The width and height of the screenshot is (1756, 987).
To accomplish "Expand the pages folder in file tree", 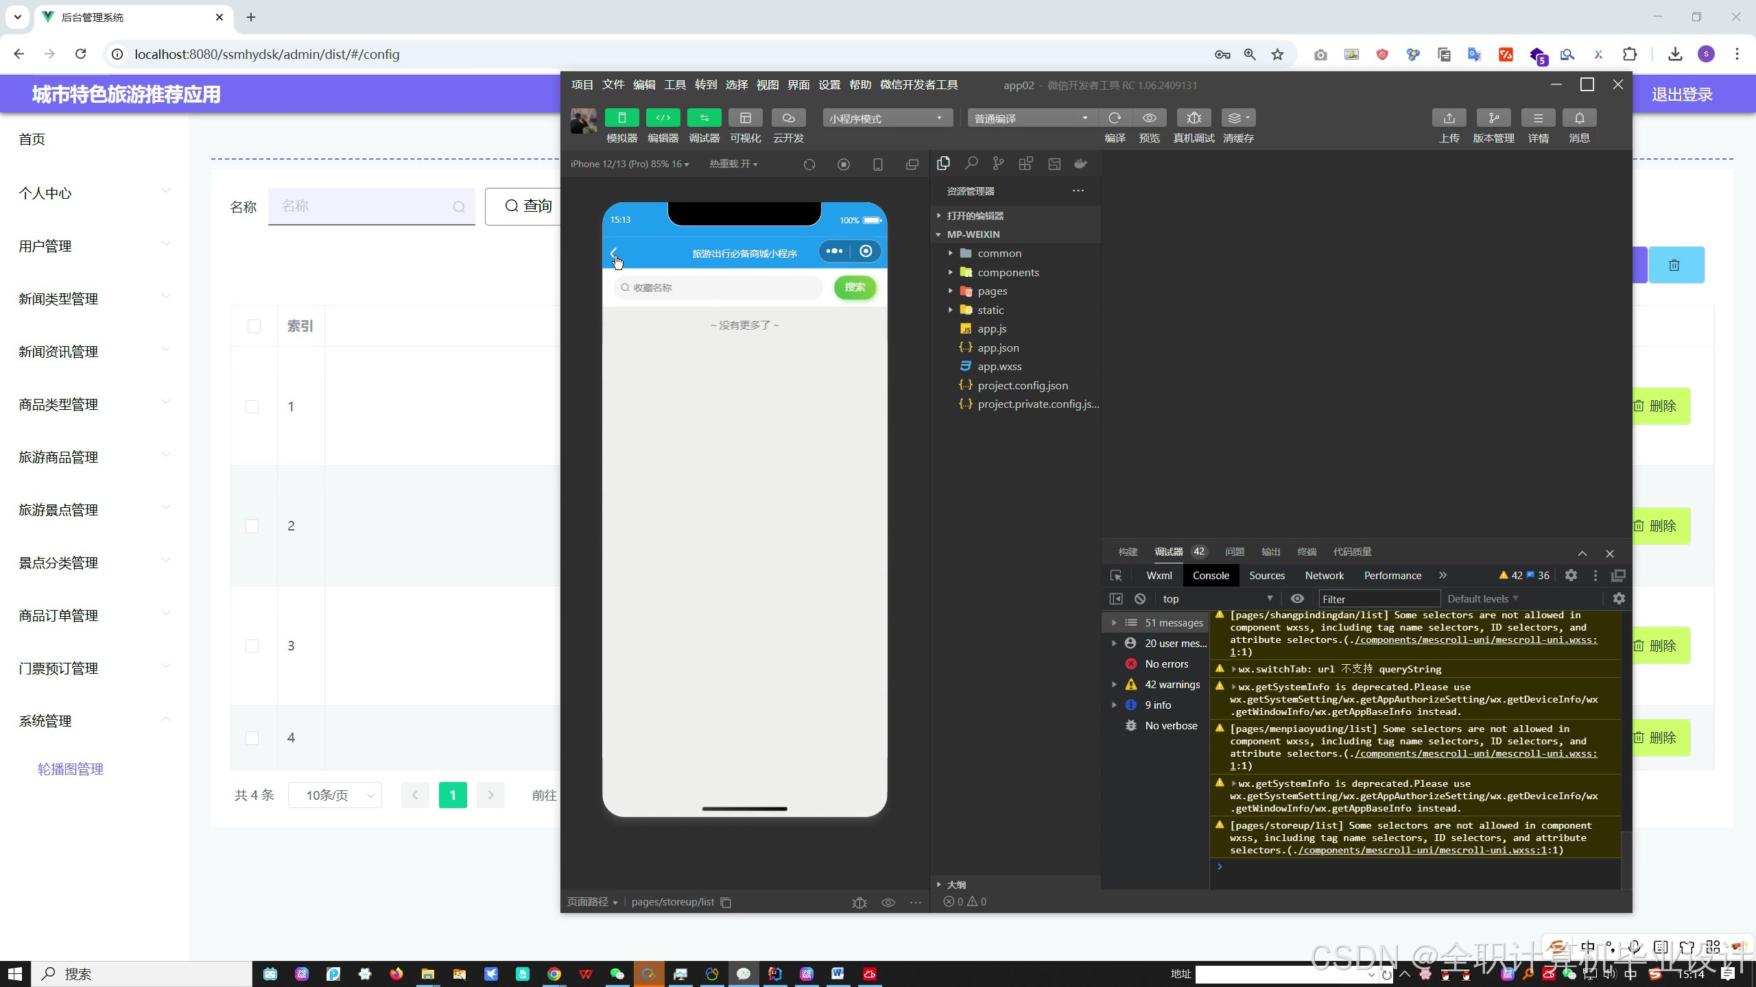I will click(992, 291).
